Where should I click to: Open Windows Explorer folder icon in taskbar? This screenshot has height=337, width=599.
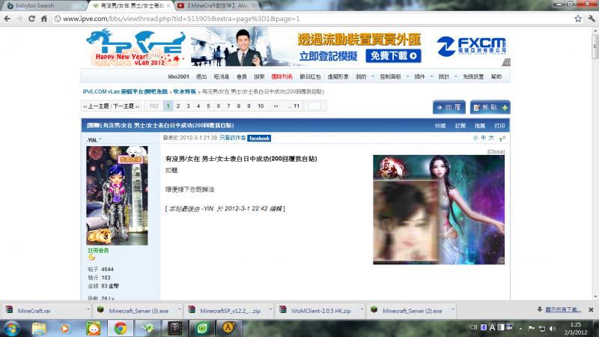[39, 327]
